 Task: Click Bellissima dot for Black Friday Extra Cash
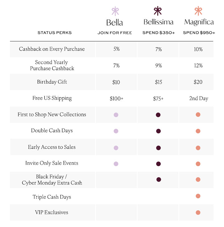[x=159, y=179]
